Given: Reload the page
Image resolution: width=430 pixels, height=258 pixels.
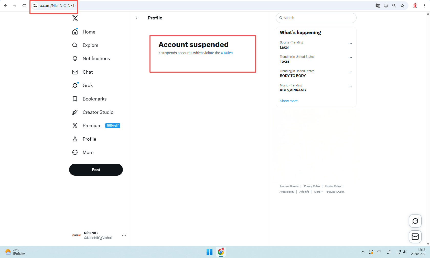Looking at the screenshot, I should tap(24, 6).
